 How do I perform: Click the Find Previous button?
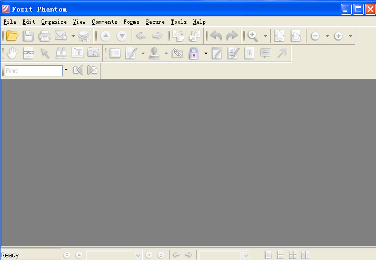pos(78,70)
